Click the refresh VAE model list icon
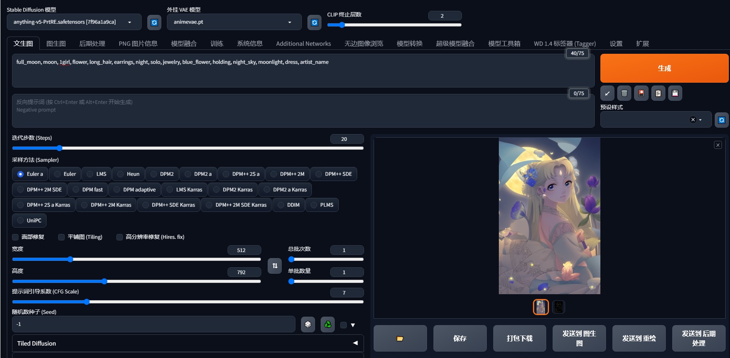Viewport: 730px width, 358px height. [x=314, y=22]
